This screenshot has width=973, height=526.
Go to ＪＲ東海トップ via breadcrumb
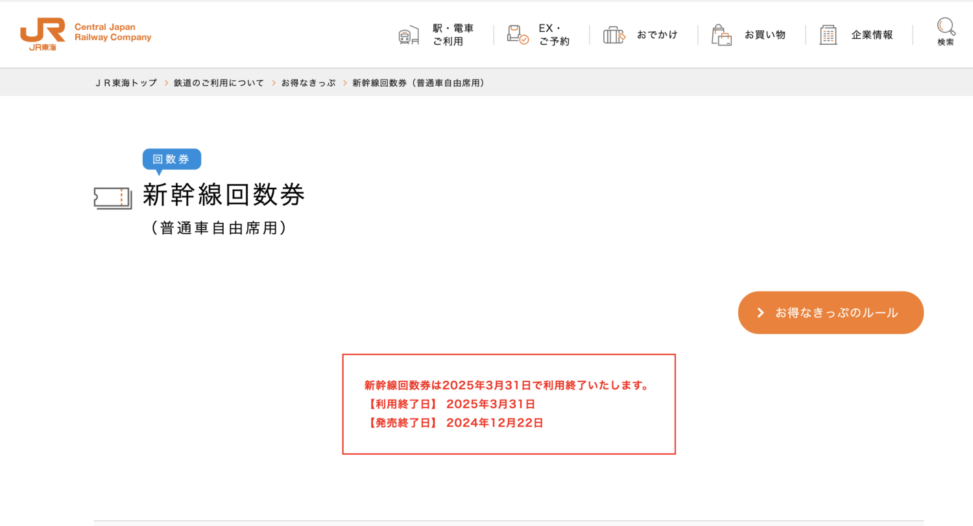pos(126,83)
